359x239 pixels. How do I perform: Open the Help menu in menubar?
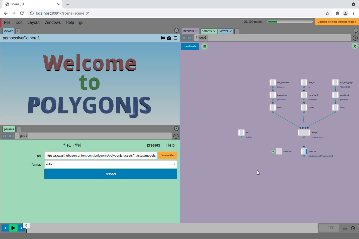pyautogui.click(x=70, y=22)
